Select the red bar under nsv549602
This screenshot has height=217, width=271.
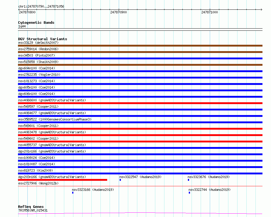tap(140, 142)
